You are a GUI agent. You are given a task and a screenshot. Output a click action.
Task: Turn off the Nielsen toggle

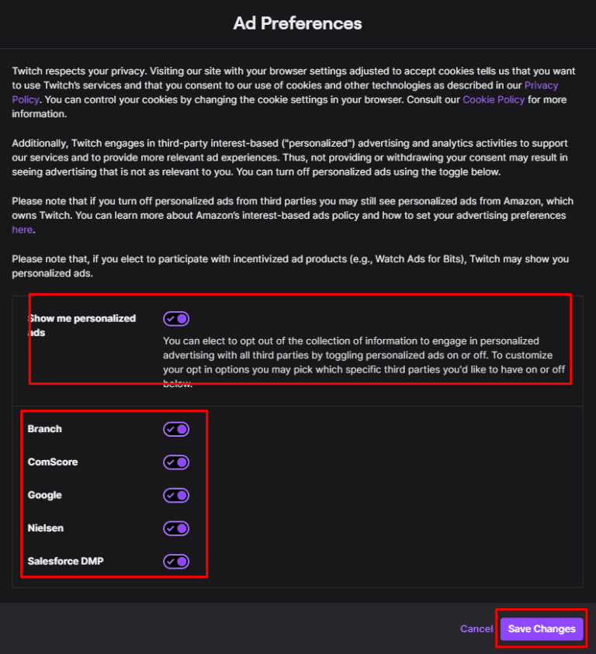tap(176, 528)
